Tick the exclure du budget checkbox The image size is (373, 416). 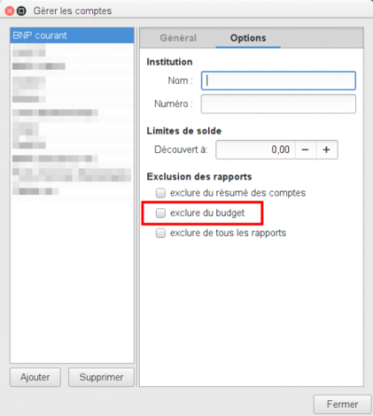pyautogui.click(x=160, y=213)
